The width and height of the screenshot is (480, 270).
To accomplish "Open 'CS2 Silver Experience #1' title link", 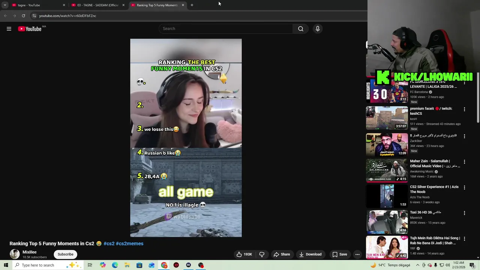I will pyautogui.click(x=434, y=189).
